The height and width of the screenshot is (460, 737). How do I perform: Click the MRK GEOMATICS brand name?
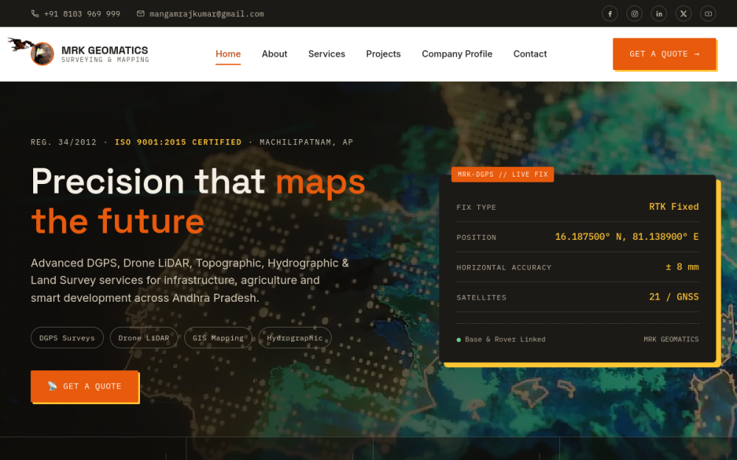tap(105, 50)
